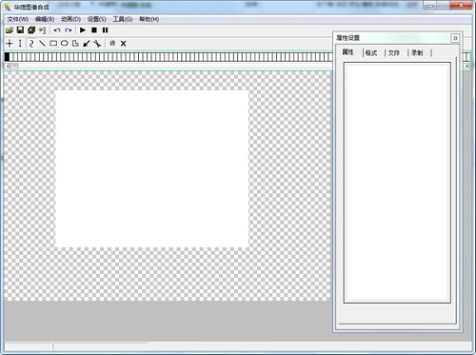Stop playback with the square button
Viewport: 476px width, 355px height.
tap(94, 30)
